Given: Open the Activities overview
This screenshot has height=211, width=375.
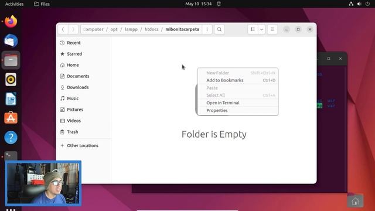Looking at the screenshot, I should (x=14, y=4).
